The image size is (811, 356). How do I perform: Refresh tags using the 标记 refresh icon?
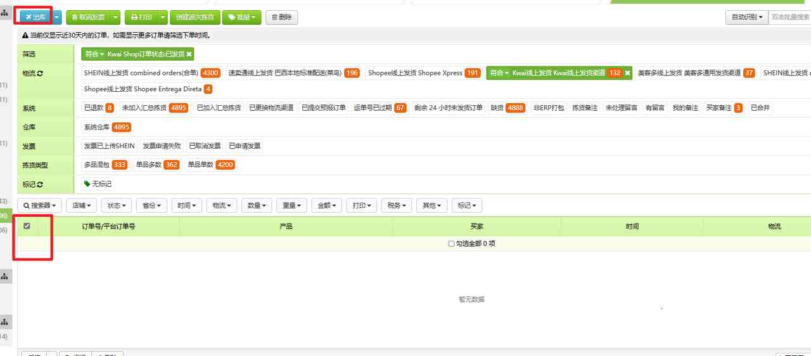coord(40,184)
